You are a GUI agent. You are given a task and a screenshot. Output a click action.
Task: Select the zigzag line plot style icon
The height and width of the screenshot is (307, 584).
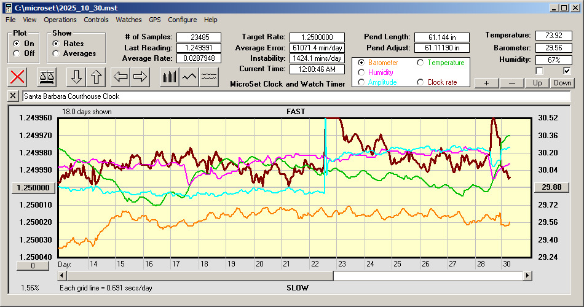[189, 77]
